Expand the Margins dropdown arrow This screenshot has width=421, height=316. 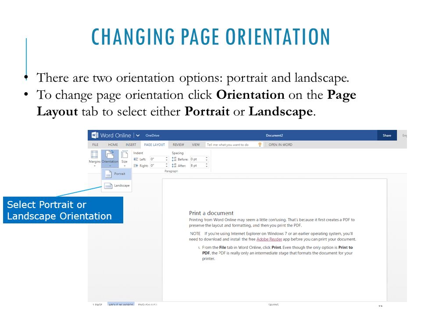coord(95,166)
